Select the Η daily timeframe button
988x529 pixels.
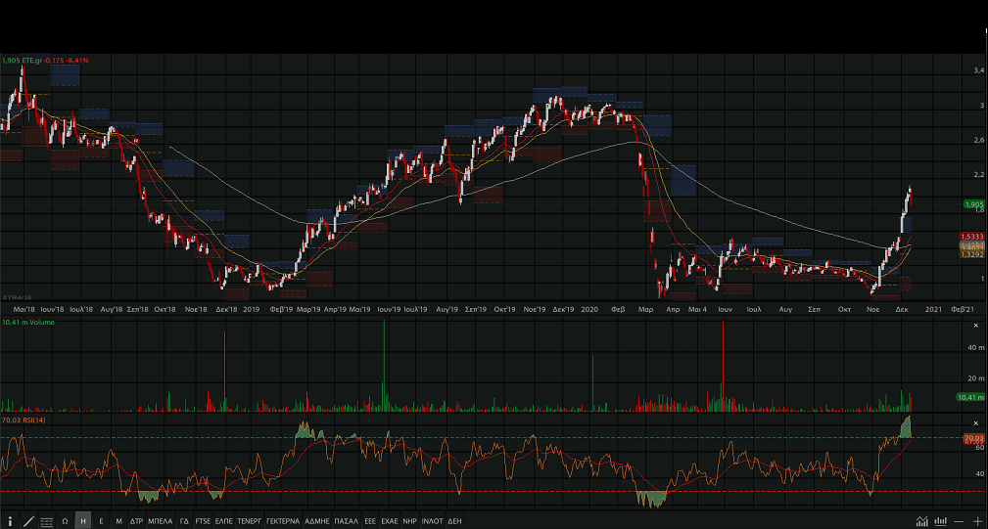(83, 521)
